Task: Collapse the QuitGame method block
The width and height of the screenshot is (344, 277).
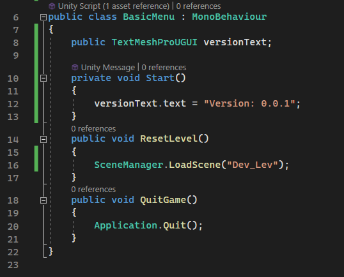Action: (43, 200)
